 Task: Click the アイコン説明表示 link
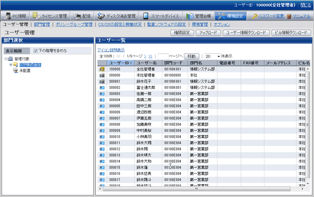click(x=111, y=50)
